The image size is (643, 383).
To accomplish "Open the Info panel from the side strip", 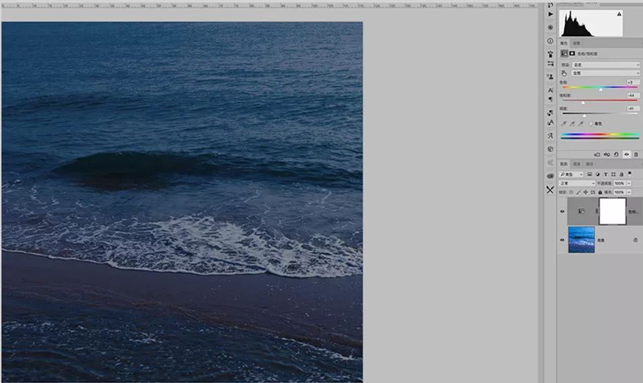I will 550,41.
